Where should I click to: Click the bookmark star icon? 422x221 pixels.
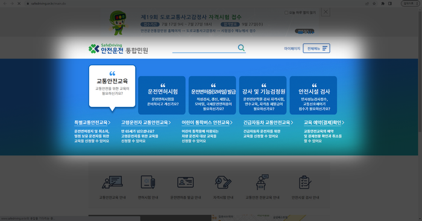click(x=374, y=4)
